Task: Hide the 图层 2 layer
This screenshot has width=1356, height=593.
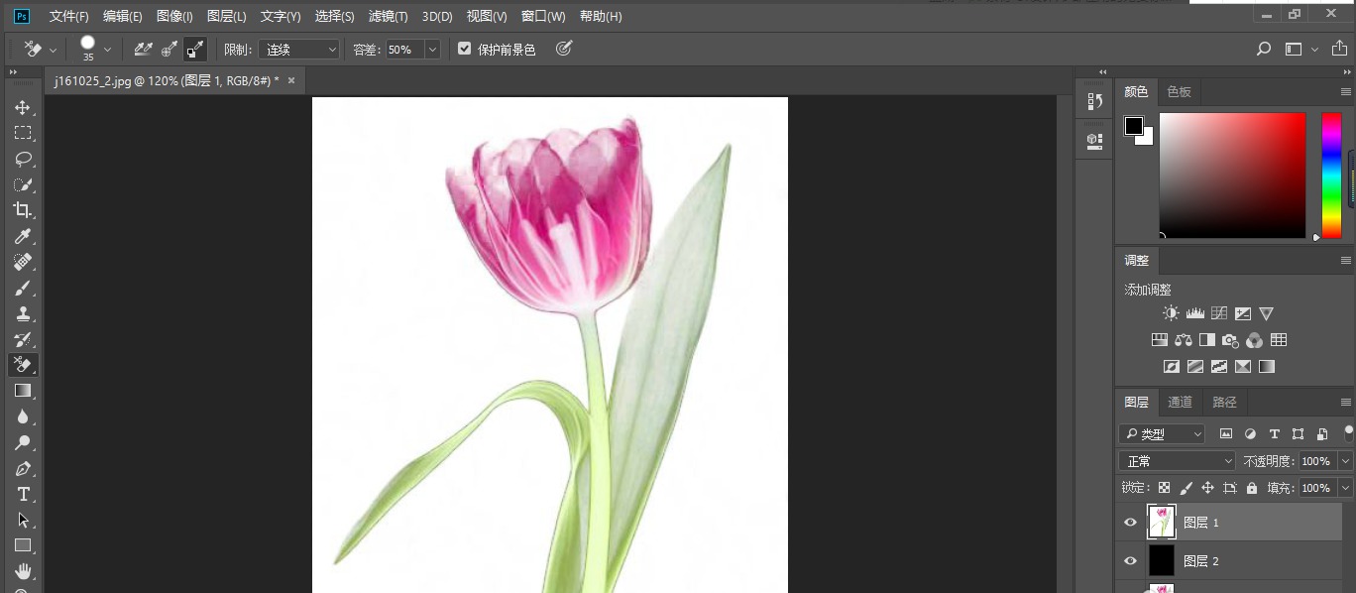Action: 1130,560
